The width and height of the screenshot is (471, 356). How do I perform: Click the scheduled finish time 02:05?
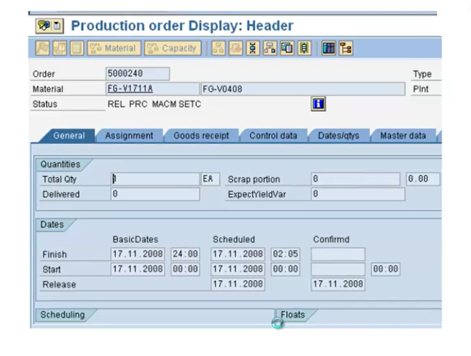click(x=286, y=254)
